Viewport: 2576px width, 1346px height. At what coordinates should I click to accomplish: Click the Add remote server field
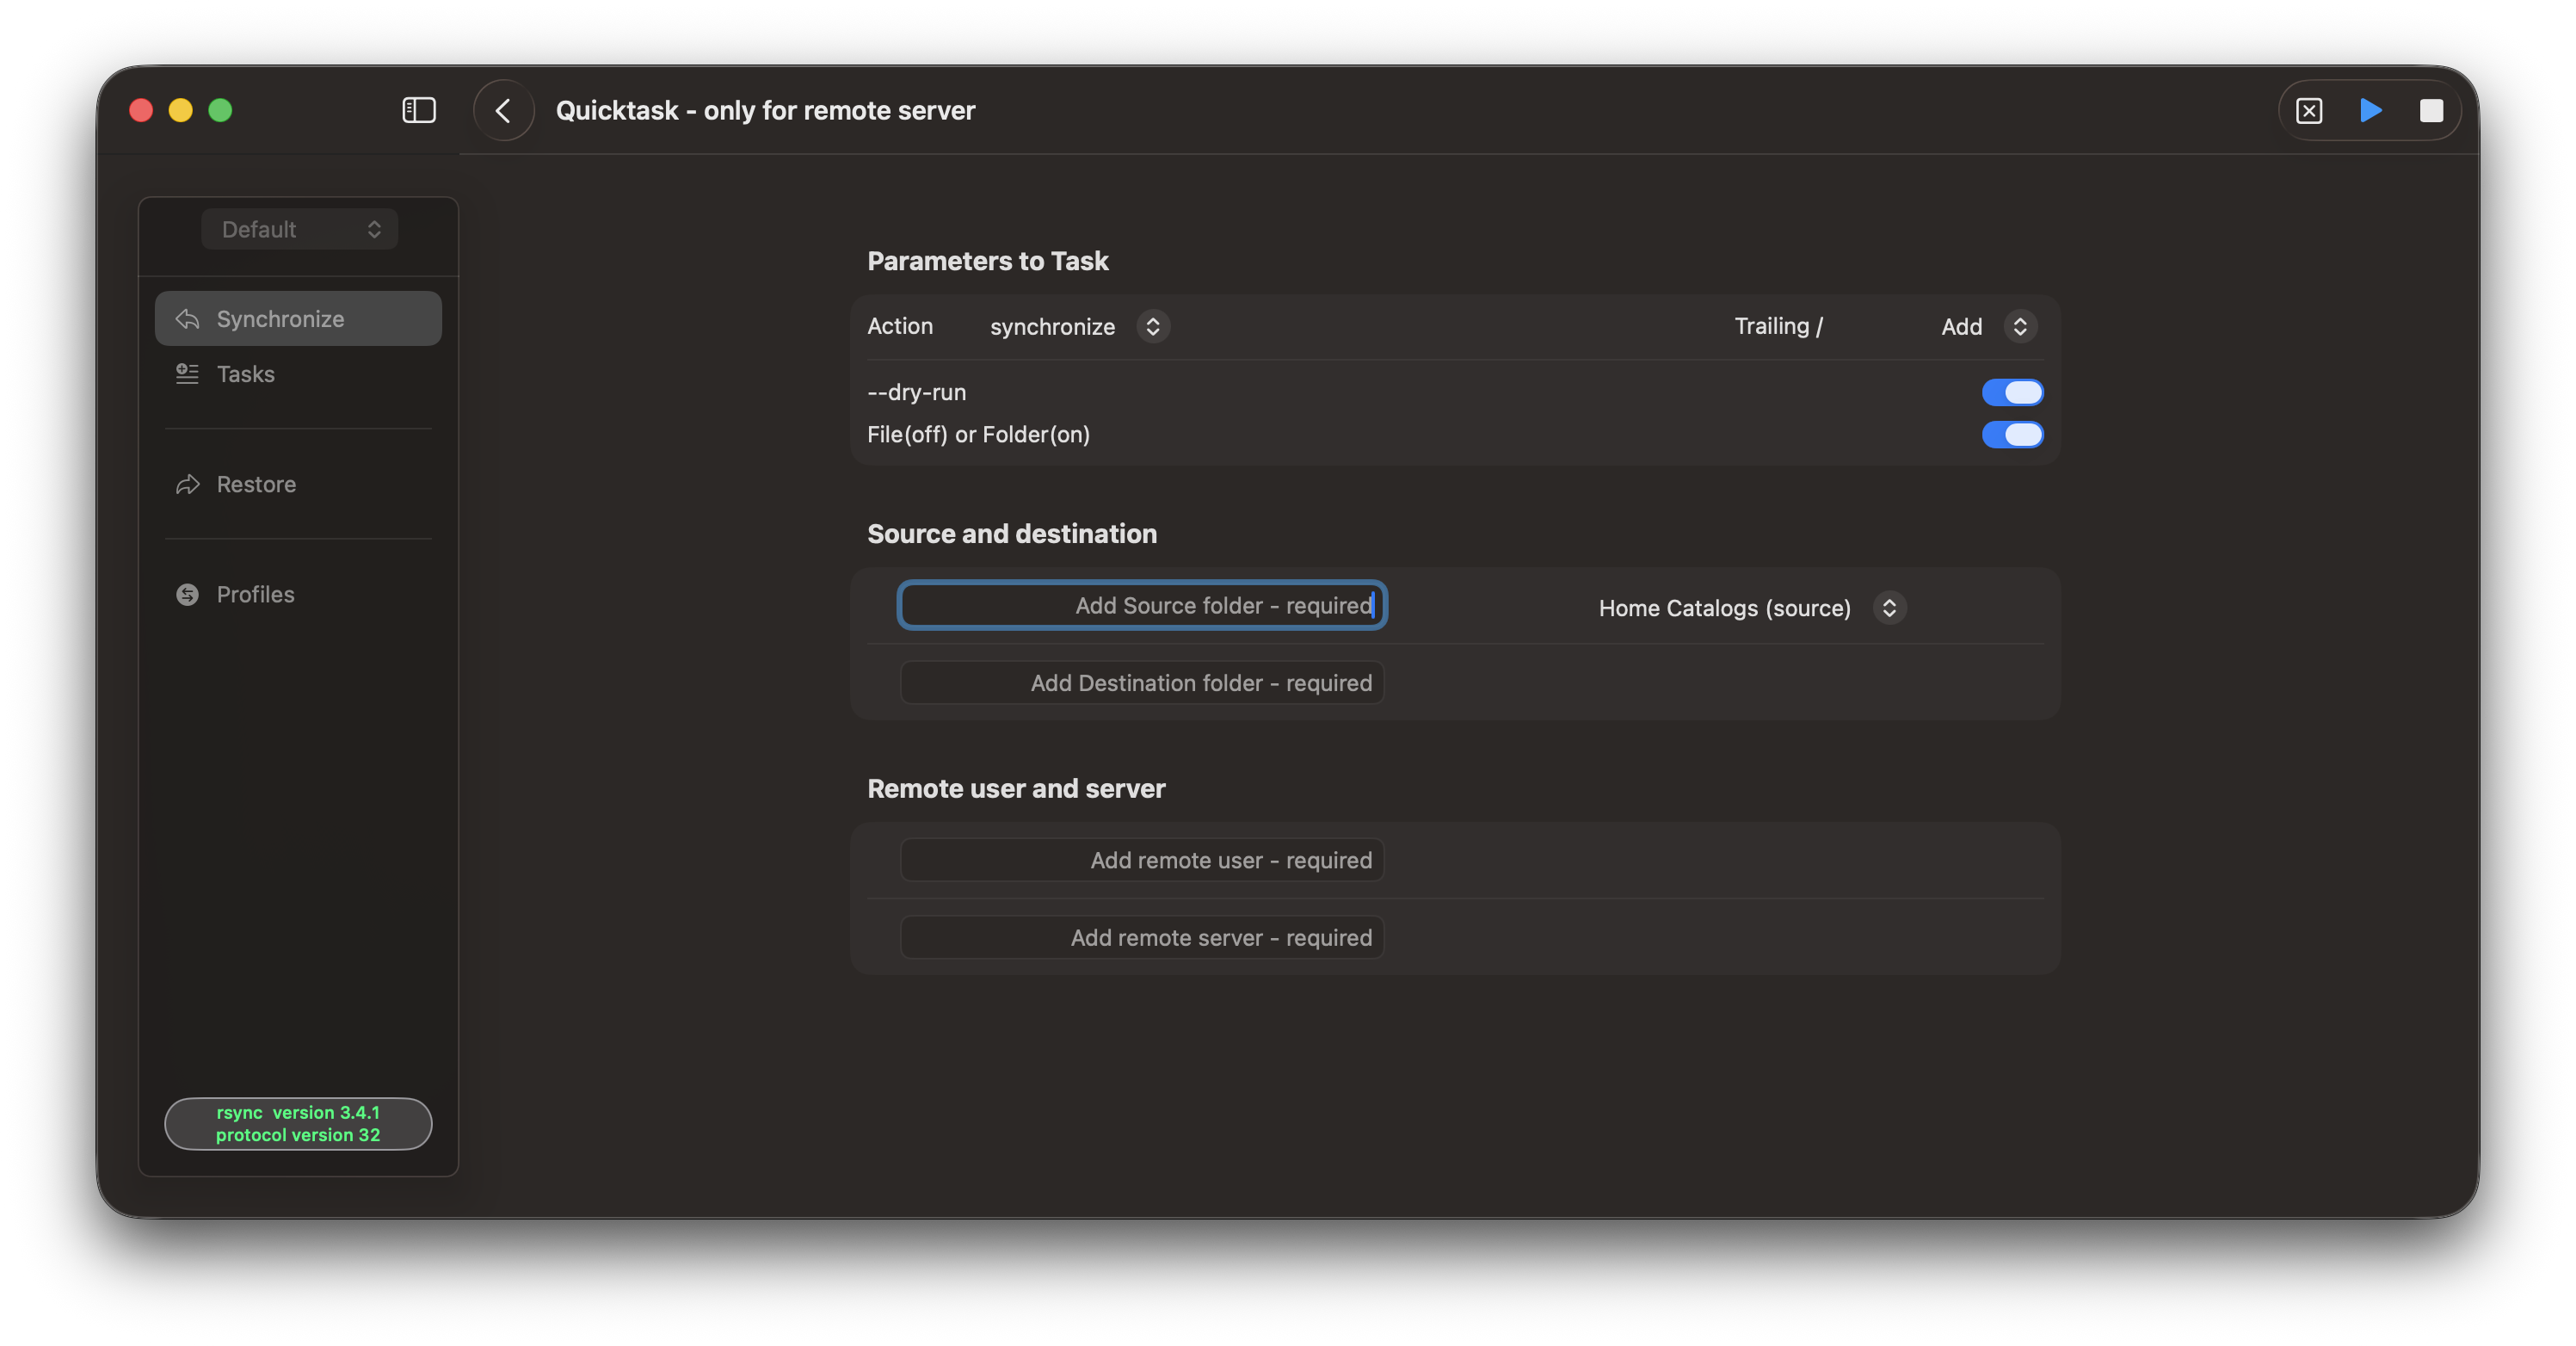pyautogui.click(x=1141, y=938)
